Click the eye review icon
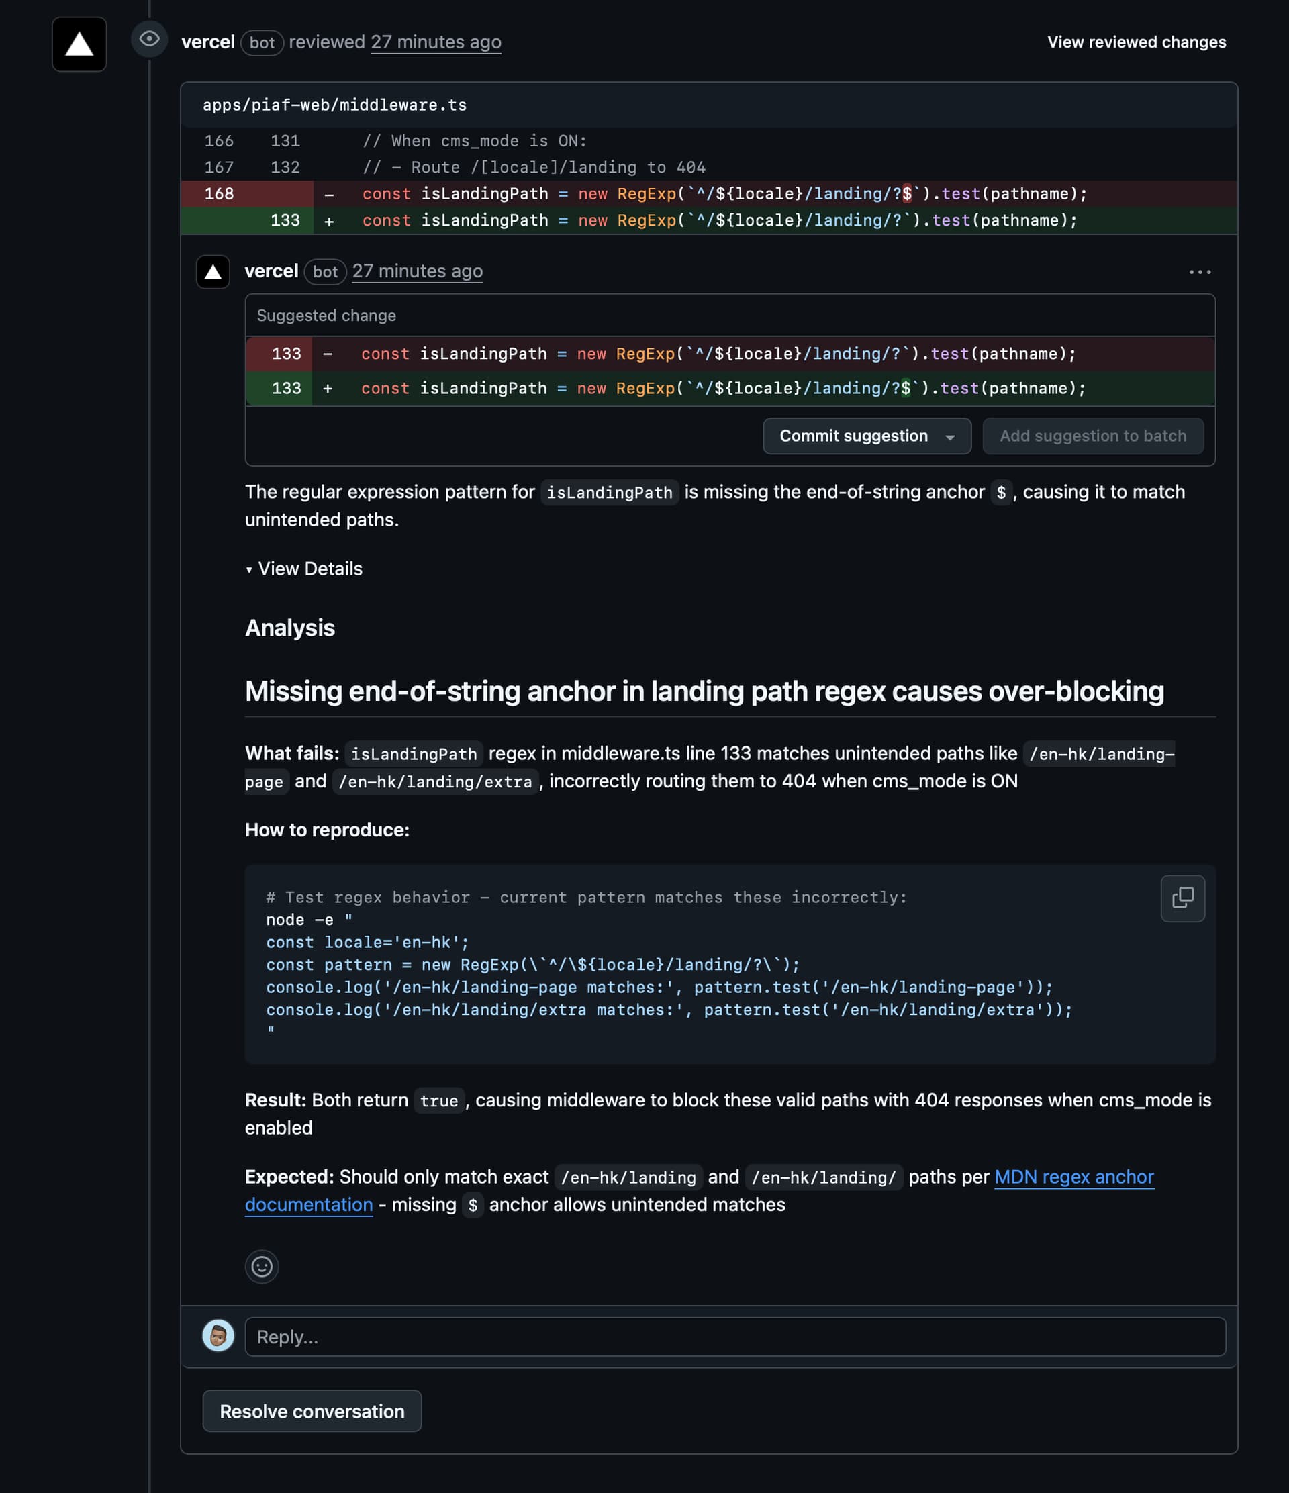Viewport: 1289px width, 1493px height. [x=149, y=39]
